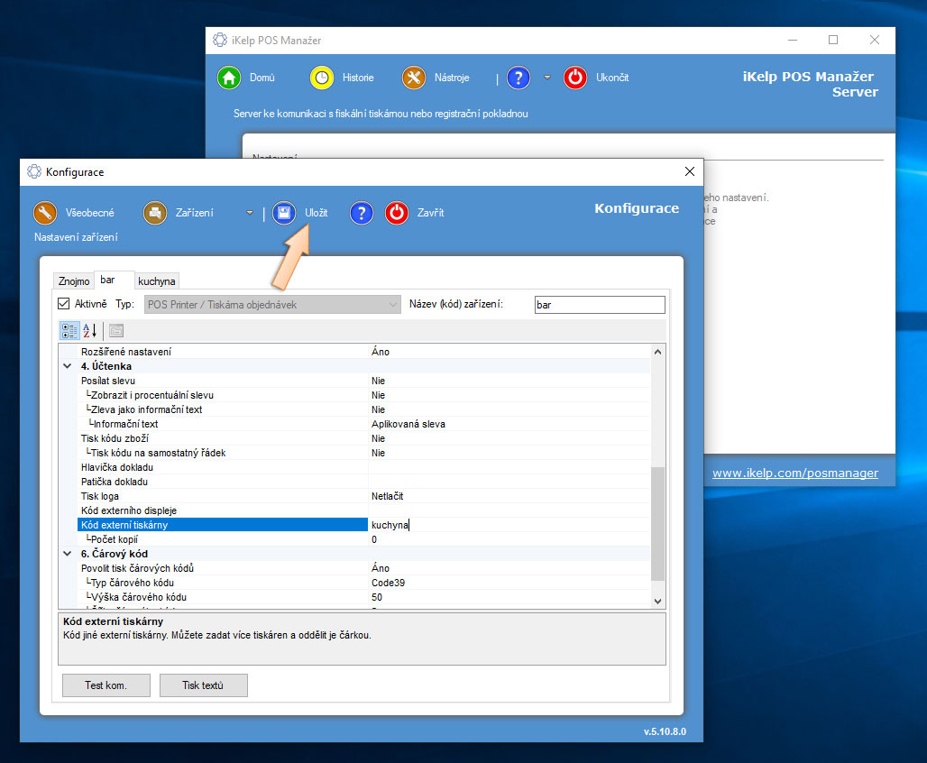Screen dimensions: 927x763
Task: Click the Zařízení printer icon
Action: (155, 213)
